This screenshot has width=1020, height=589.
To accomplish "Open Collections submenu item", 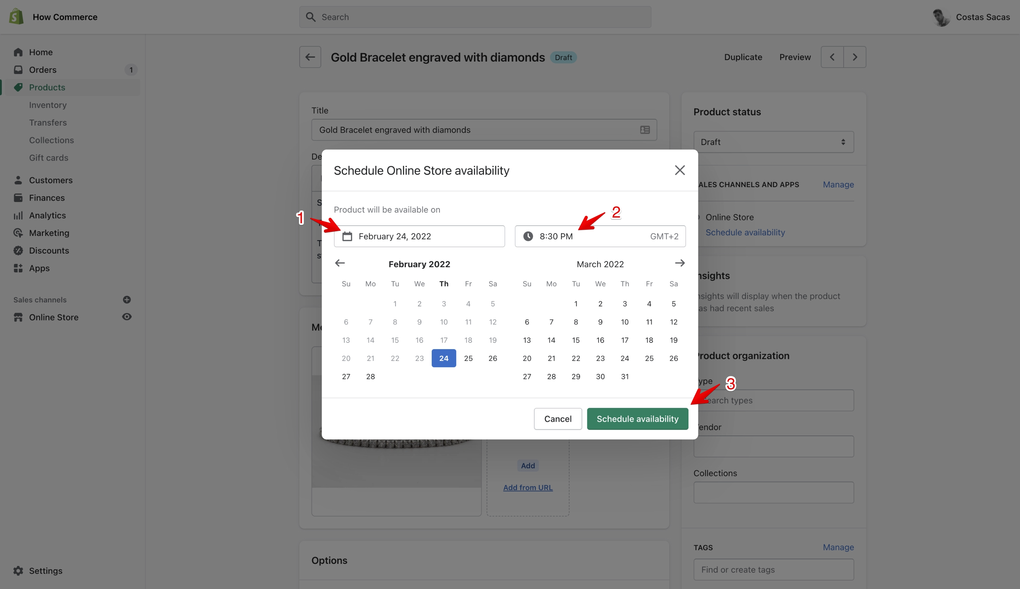I will [x=51, y=140].
